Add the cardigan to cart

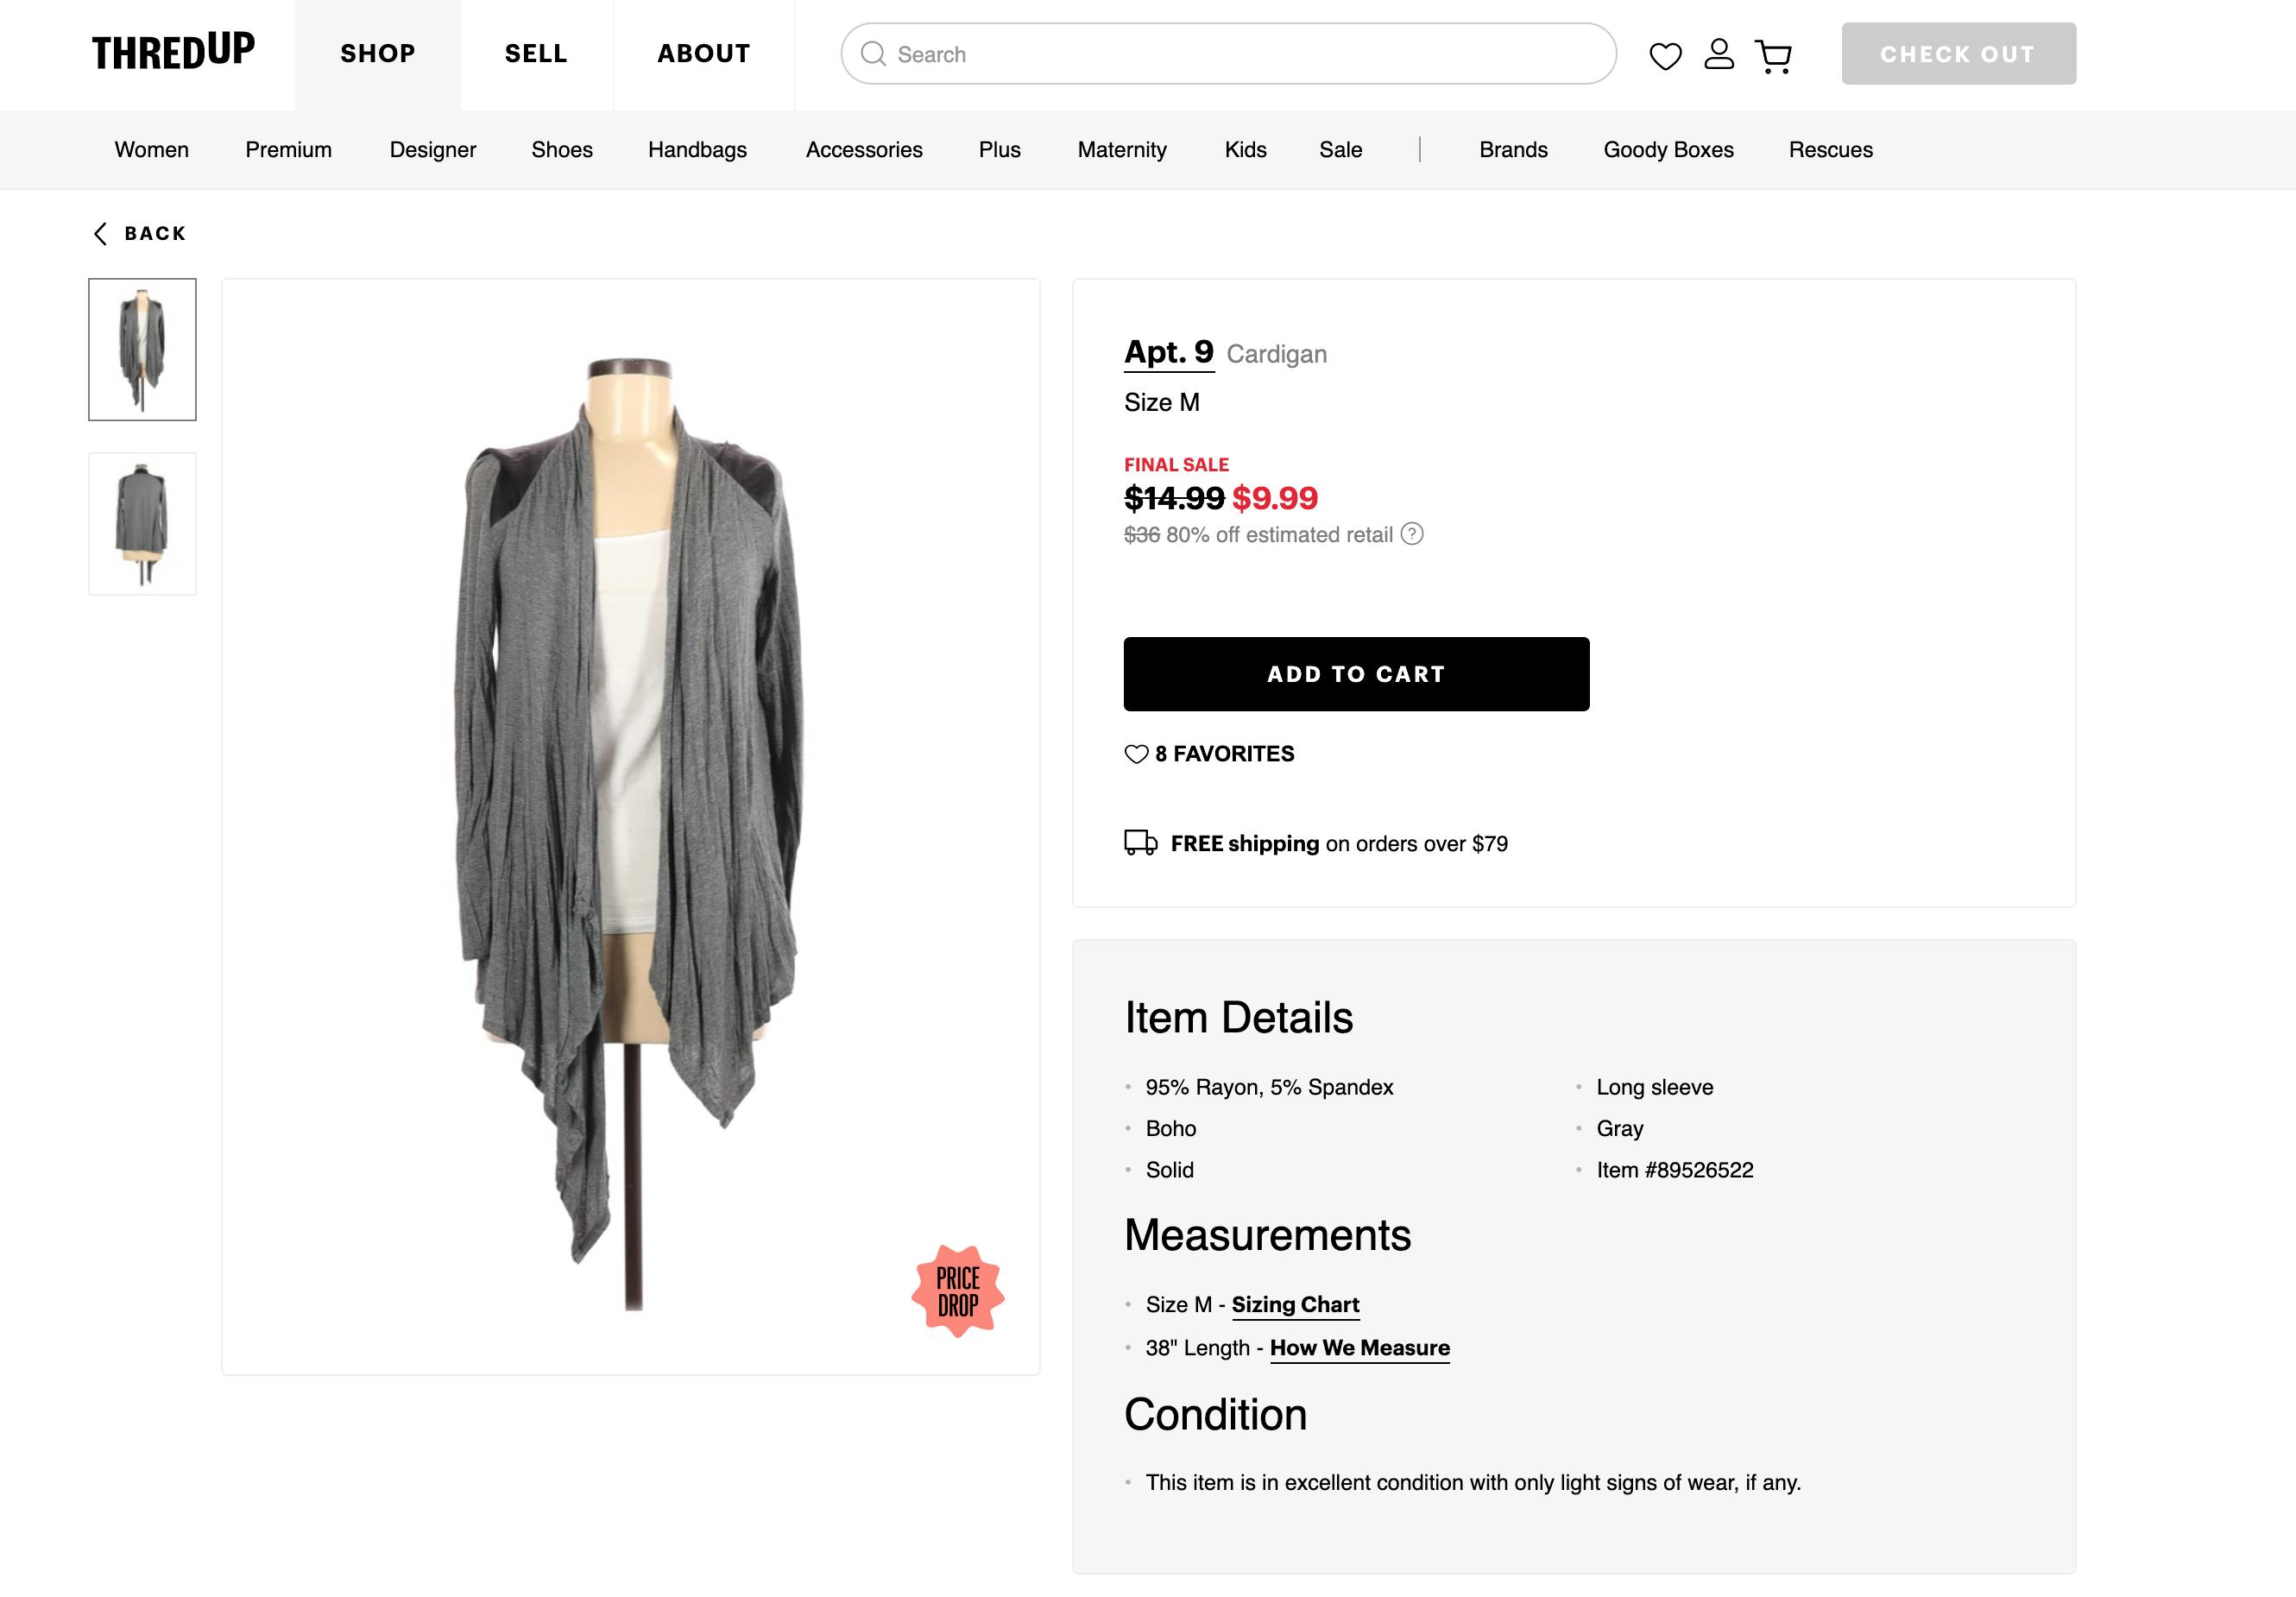click(x=1356, y=674)
